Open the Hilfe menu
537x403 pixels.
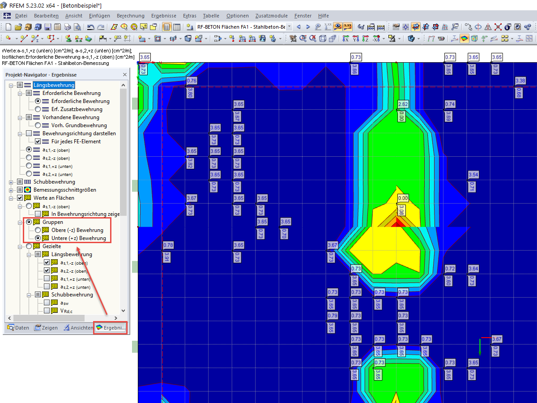323,16
